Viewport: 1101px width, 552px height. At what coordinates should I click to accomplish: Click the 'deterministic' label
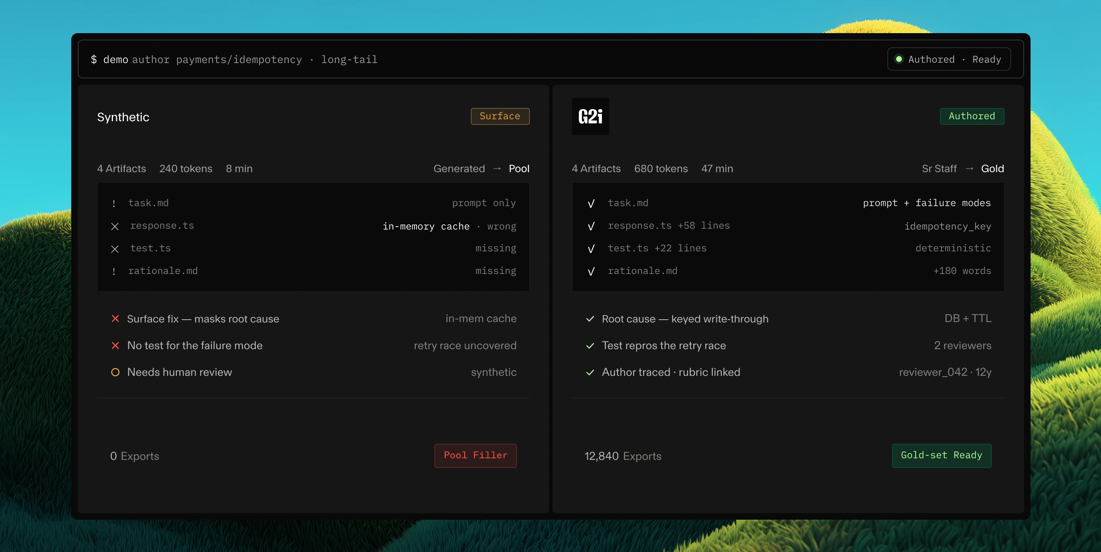953,248
